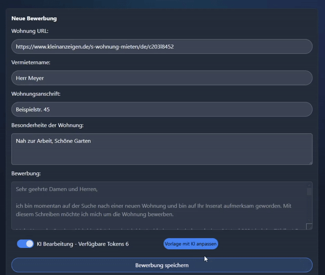This screenshot has height=275, width=325.
Task: Select the Wohnungsanschrift input field
Action: pos(161,109)
